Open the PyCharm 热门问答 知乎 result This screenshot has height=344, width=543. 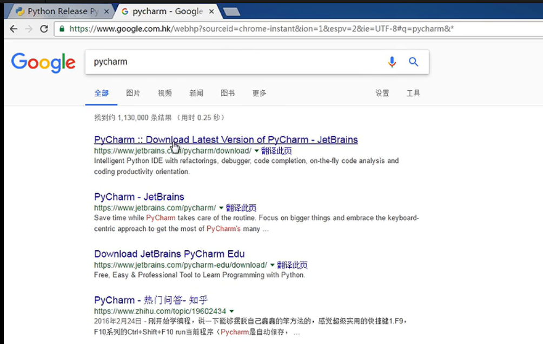151,300
